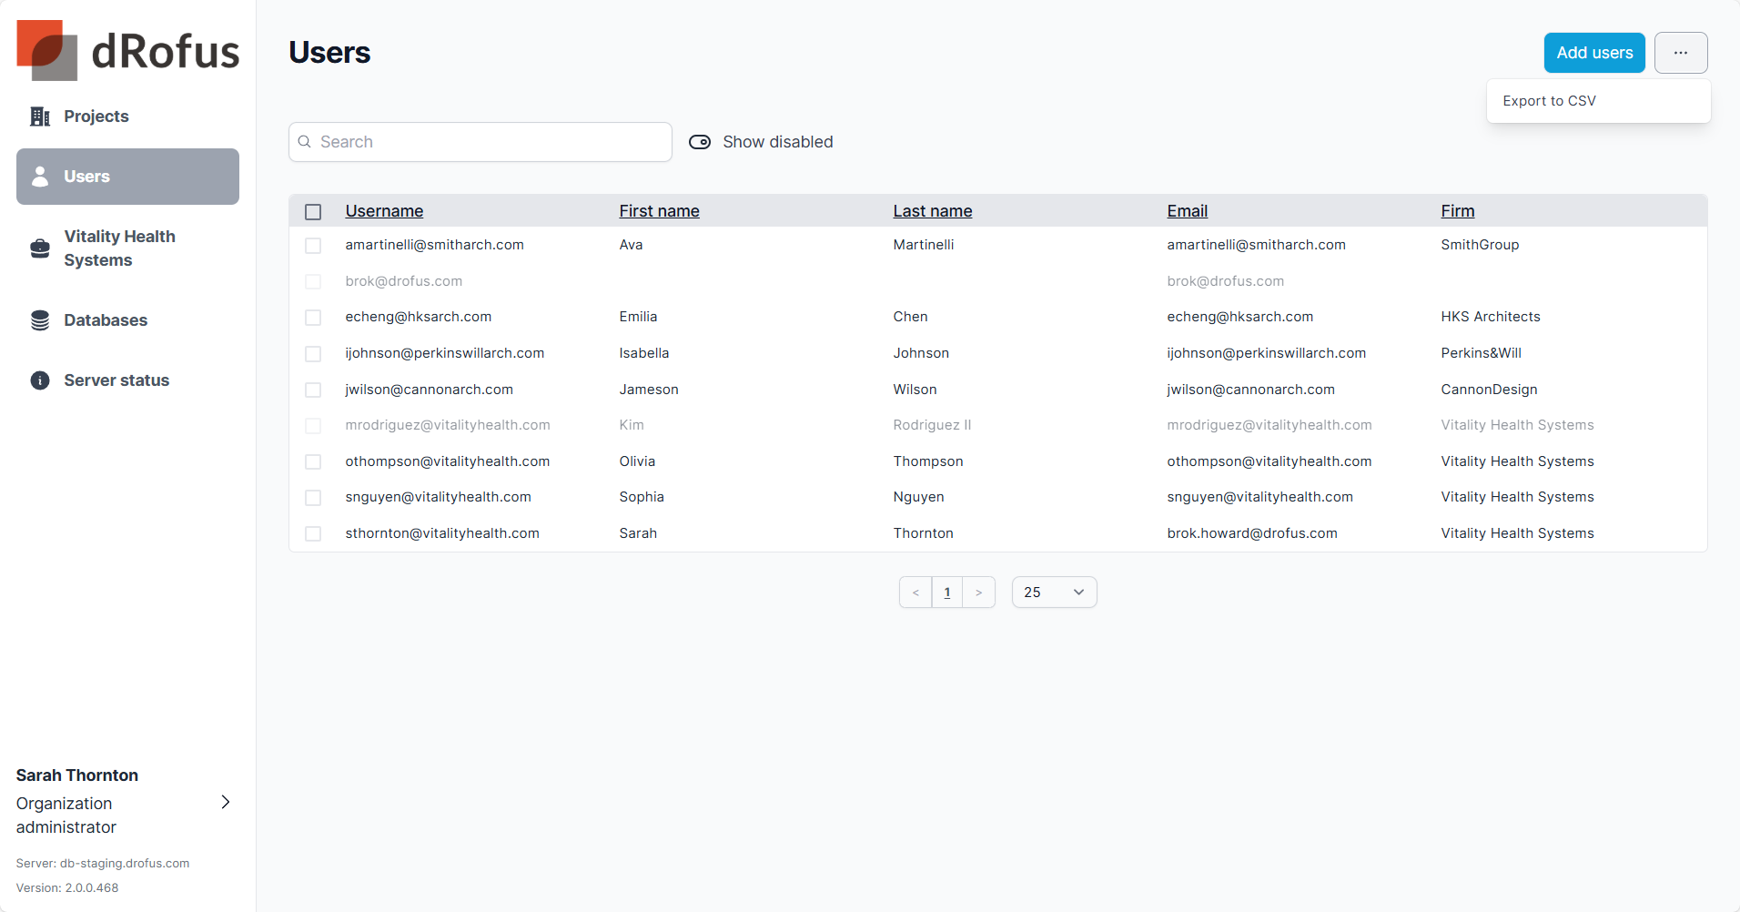Click the Users person icon in sidebar
The height and width of the screenshot is (912, 1740).
(40, 177)
